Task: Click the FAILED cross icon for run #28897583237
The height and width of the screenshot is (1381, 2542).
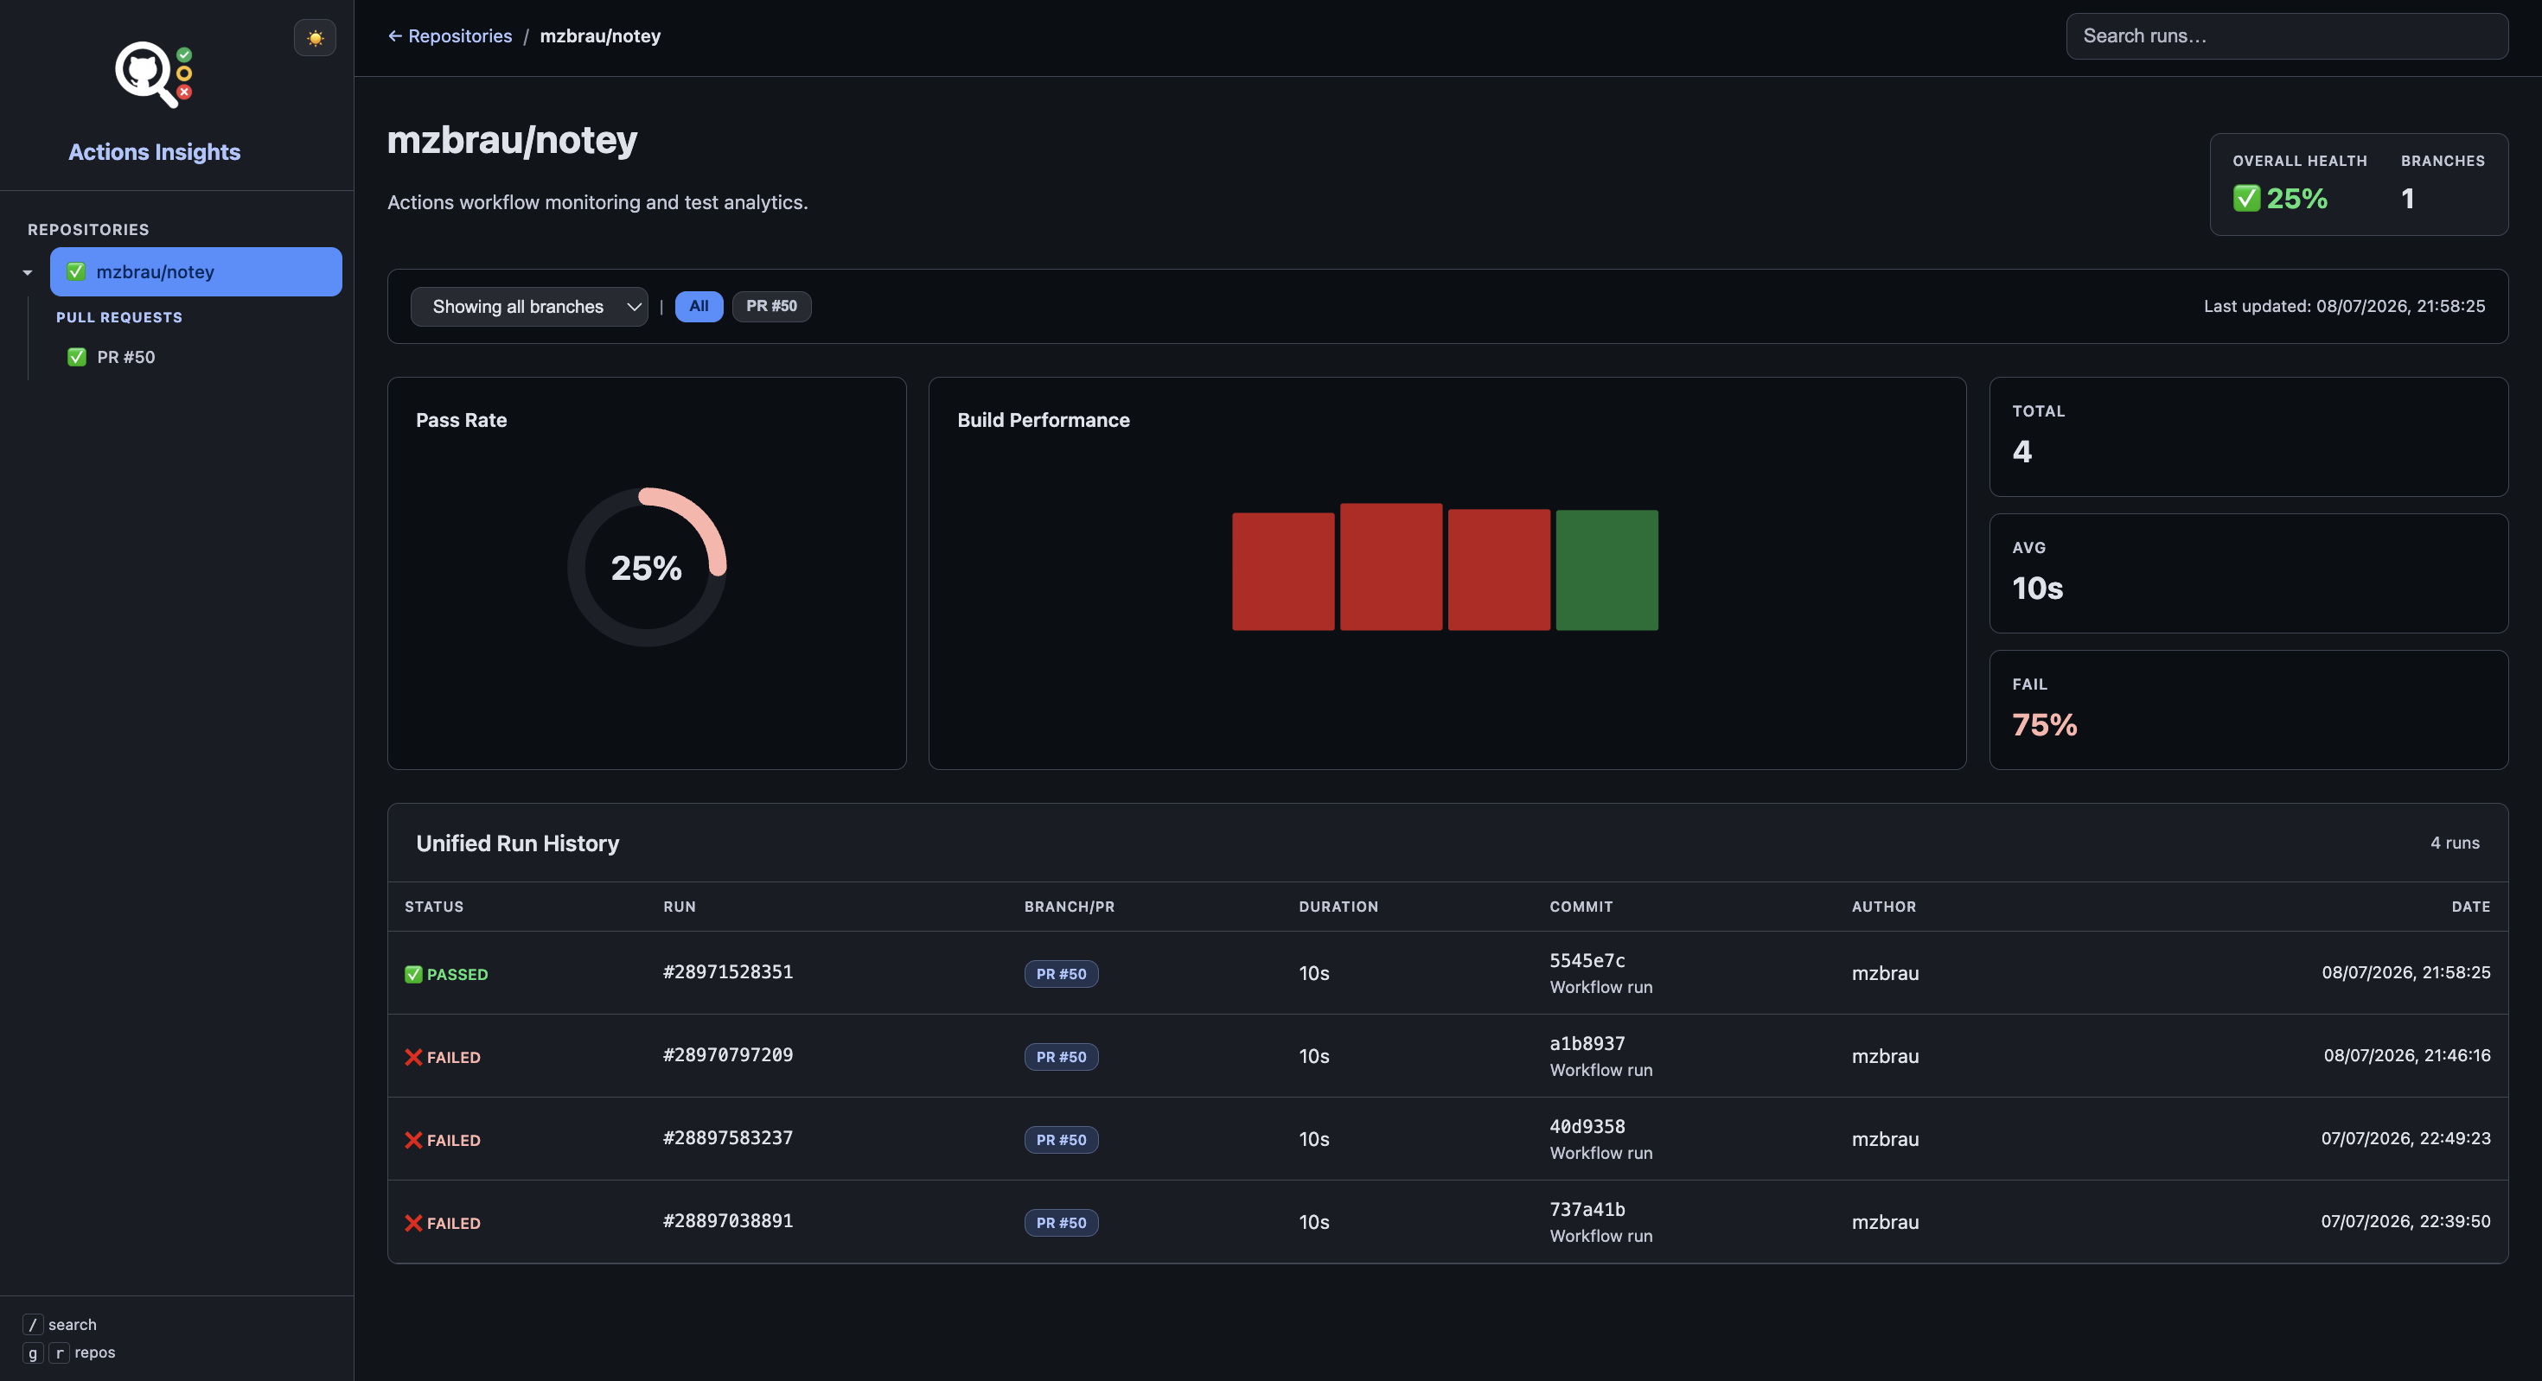Action: click(413, 1140)
